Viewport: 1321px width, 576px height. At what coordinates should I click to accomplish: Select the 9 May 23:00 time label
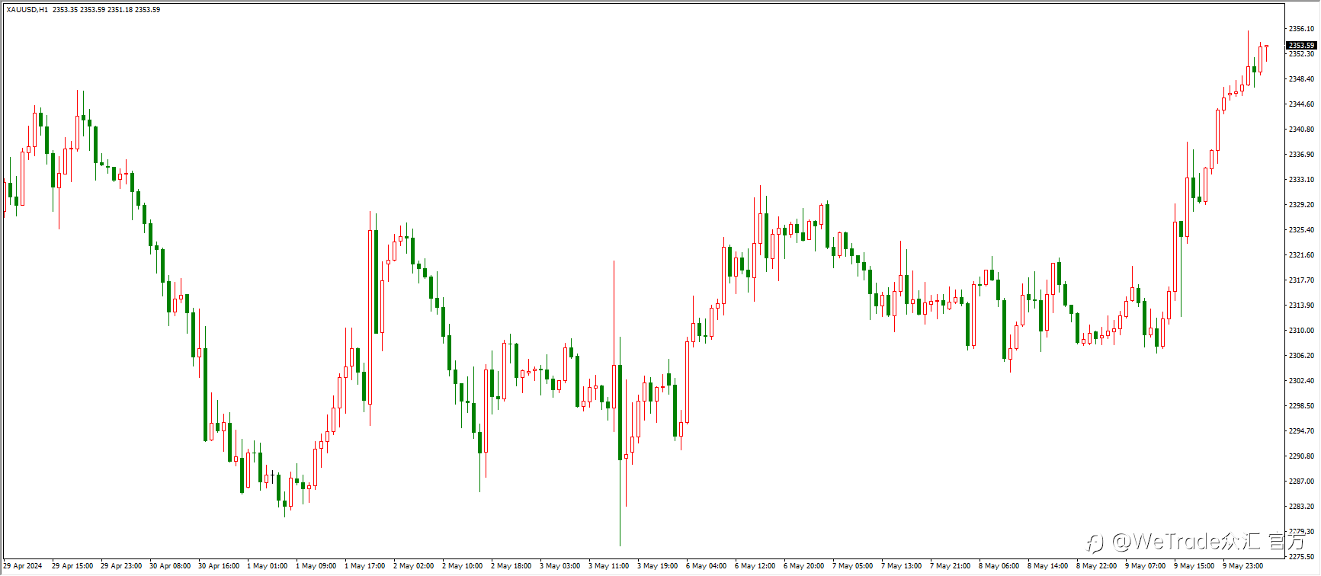pyautogui.click(x=1243, y=566)
